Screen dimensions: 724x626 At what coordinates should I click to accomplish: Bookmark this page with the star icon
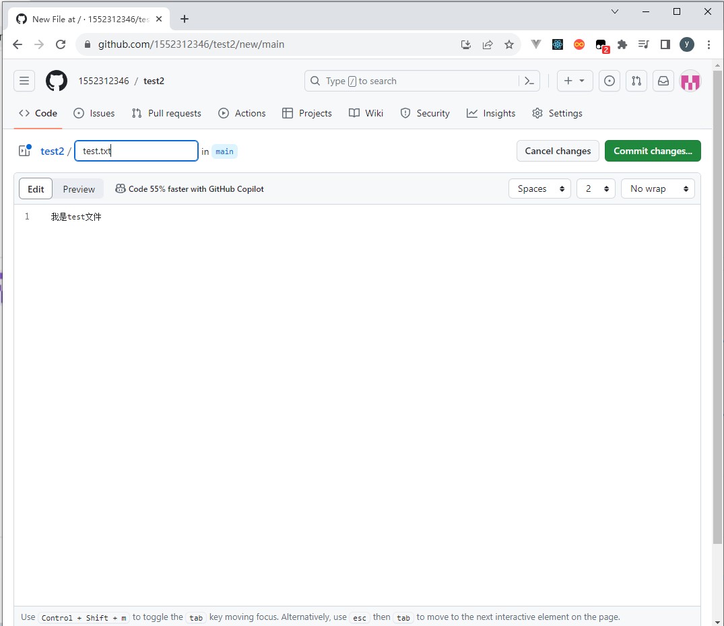(x=509, y=44)
